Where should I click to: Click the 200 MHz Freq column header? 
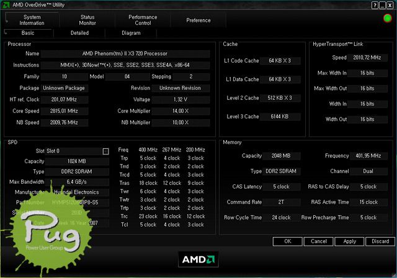[x=196, y=150]
